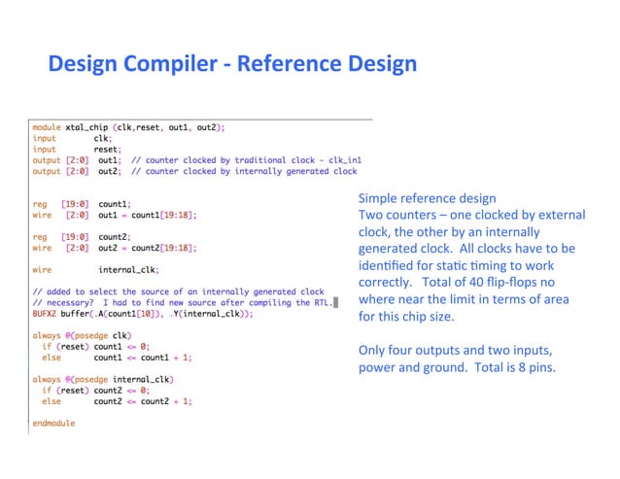620x479 pixels.
Task: Click 'if (reset) count2 <= 0;' line
Action: (x=95, y=391)
